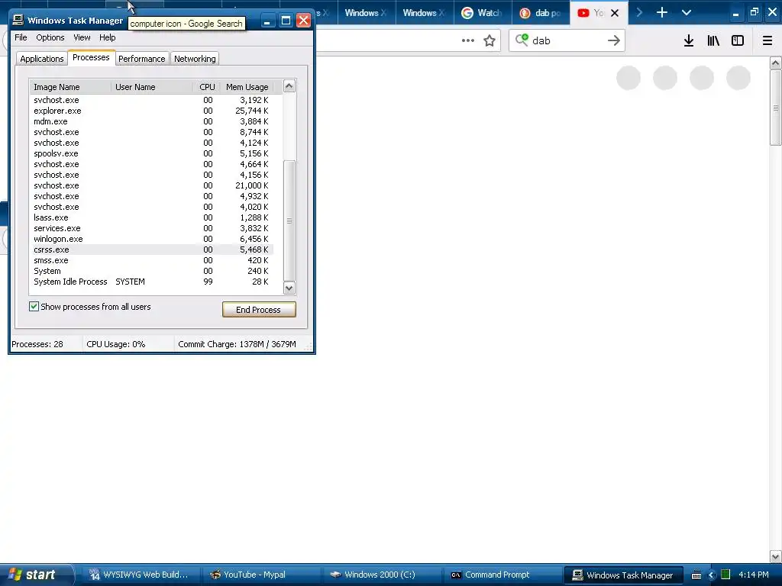Select the smss.exe process row

click(x=152, y=261)
